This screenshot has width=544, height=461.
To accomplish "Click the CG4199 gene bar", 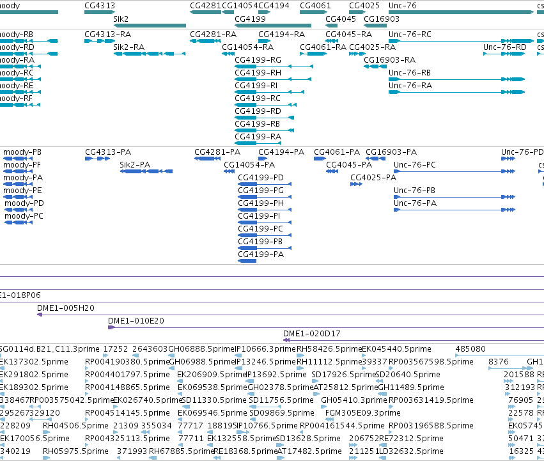I will (x=273, y=26).
